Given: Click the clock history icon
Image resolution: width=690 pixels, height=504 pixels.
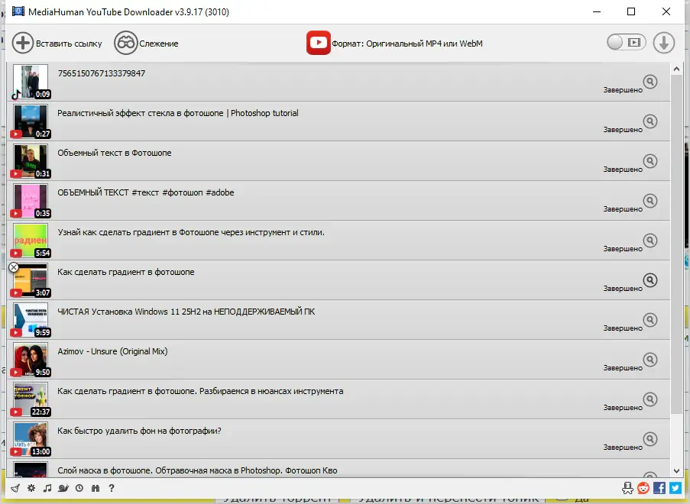Looking at the screenshot, I should point(79,488).
